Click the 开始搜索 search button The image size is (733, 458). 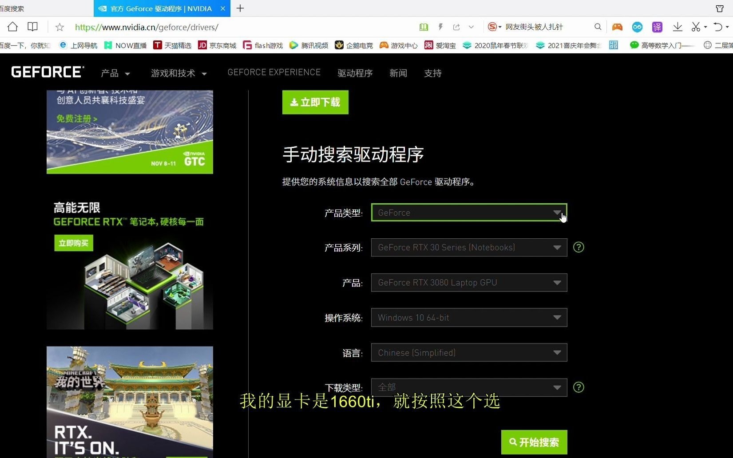(534, 442)
